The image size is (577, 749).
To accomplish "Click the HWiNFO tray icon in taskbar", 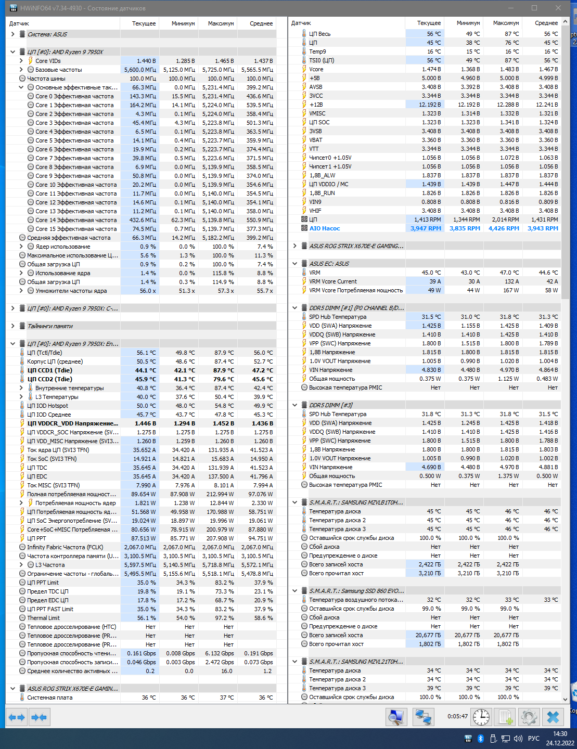I will [468, 739].
